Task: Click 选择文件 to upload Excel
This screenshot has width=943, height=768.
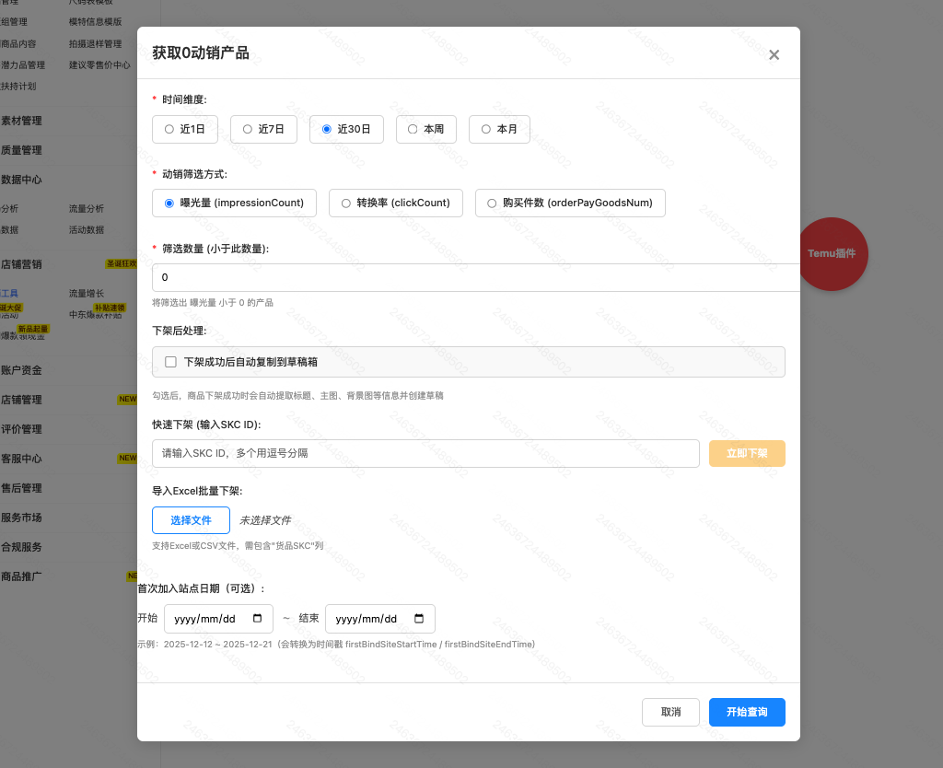Action: 191,519
